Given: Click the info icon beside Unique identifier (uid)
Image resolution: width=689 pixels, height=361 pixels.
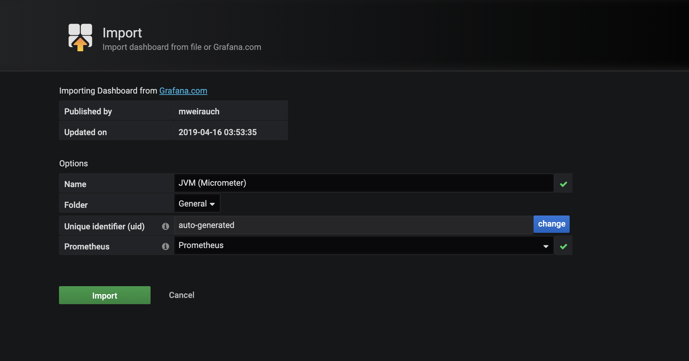Looking at the screenshot, I should pyautogui.click(x=165, y=226).
